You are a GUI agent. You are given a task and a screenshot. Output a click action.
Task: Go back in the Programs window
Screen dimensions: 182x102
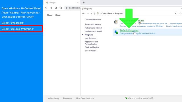click(x=83, y=13)
